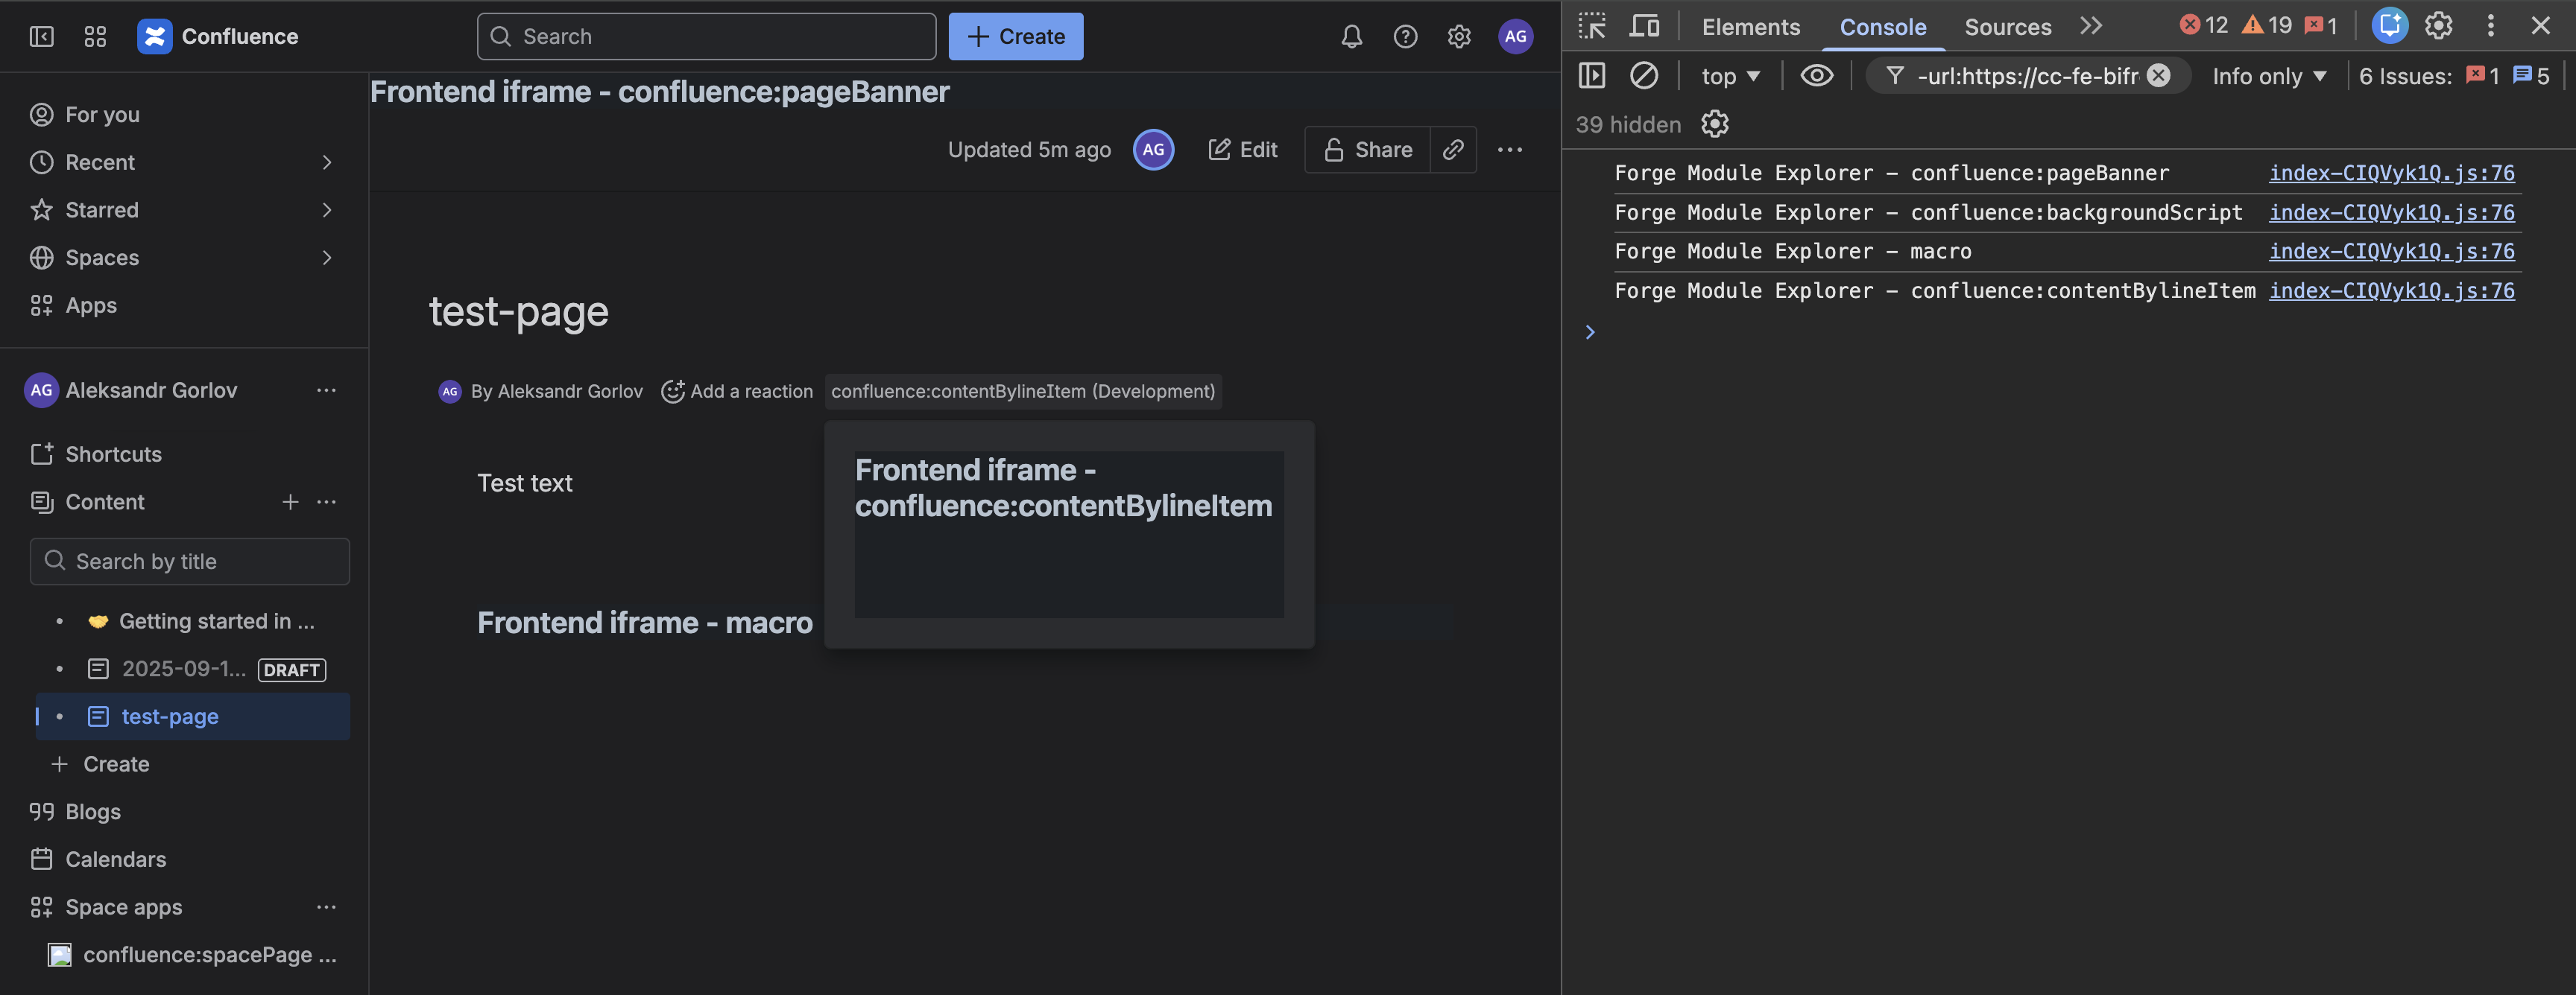Click the Confluence logo icon
Viewport: 2576px width, 995px height.
point(154,36)
